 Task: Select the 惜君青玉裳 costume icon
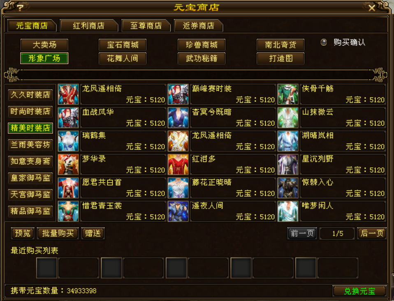coord(68,211)
